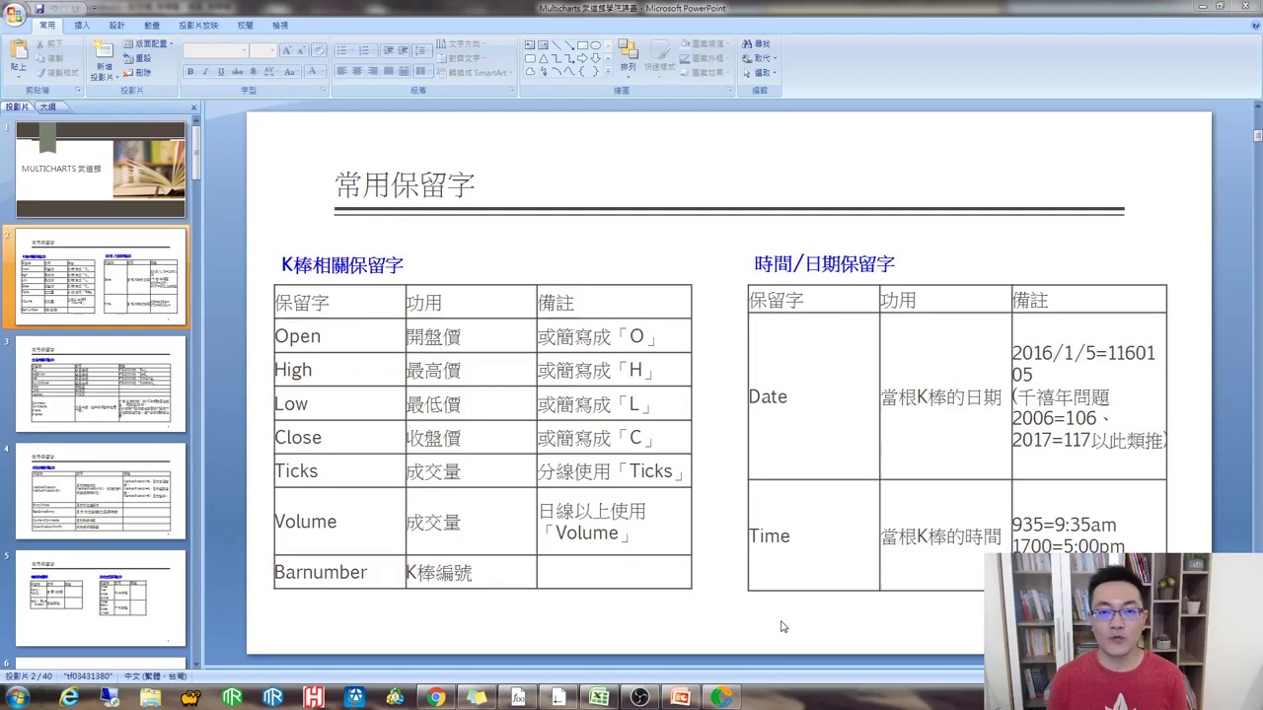Viewport: 1263px width, 710px height.
Task: Clear all text formatting
Action: click(x=319, y=50)
